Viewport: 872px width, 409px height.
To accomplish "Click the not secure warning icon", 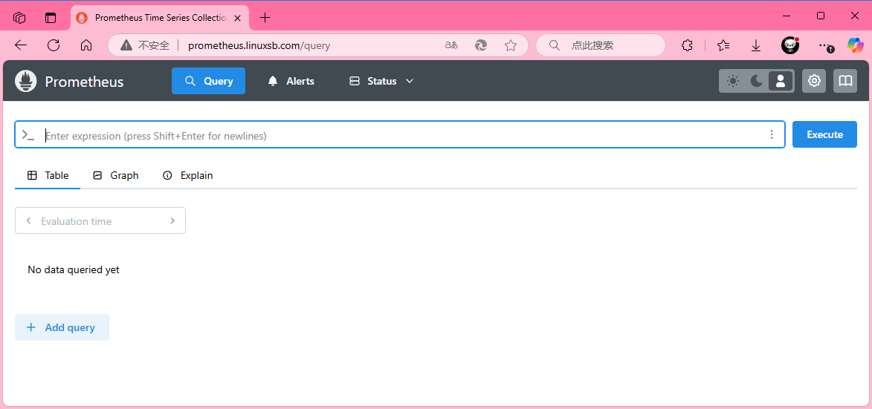I will point(126,45).
